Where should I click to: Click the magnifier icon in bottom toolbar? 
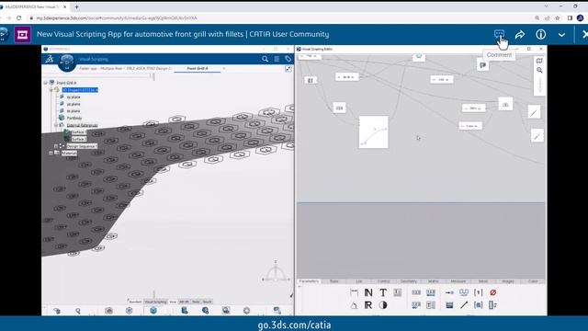[78, 311]
